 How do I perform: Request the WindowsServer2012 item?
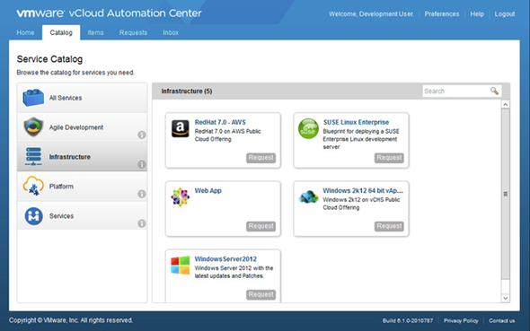click(x=261, y=294)
